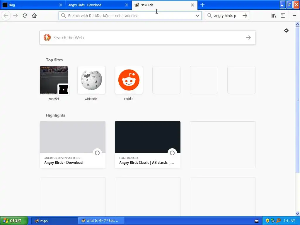Click the safely remove hardware tray icon
Screen dimensions: 300x225
tap(273, 221)
